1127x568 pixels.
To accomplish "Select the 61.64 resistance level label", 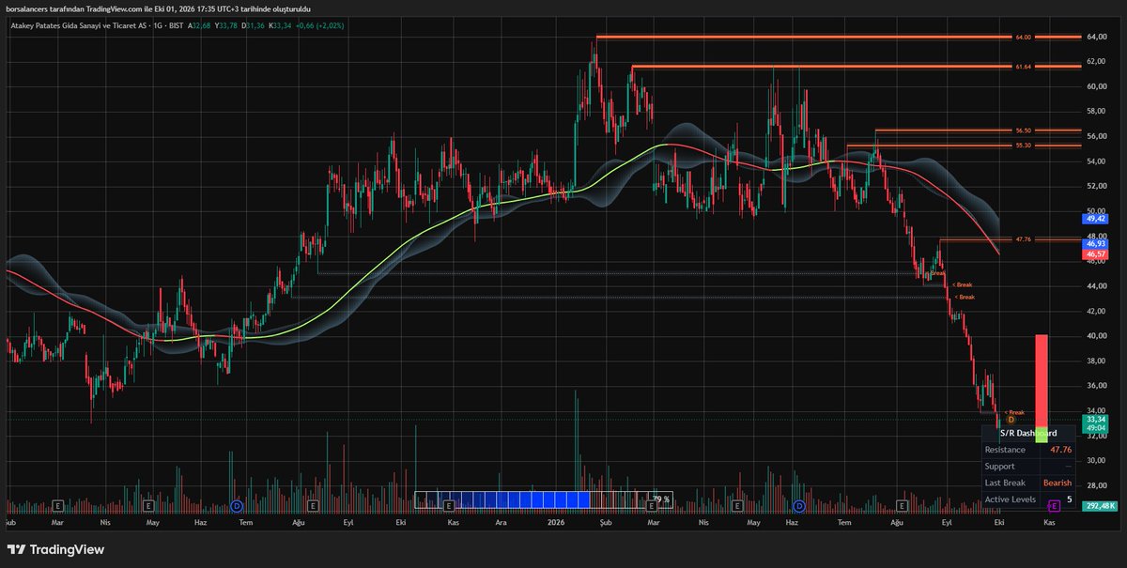I will click(x=1023, y=67).
